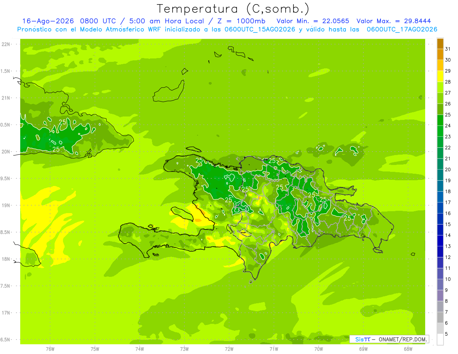Select the dark blue swatch between 12 and 13
The width and height of the screenshot is (458, 354).
[440, 252]
